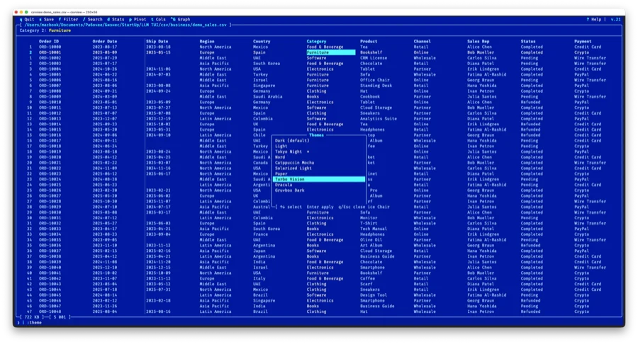This screenshot has height=344, width=638.
Task: Select the Tokyo Night theme
Action: click(289, 151)
